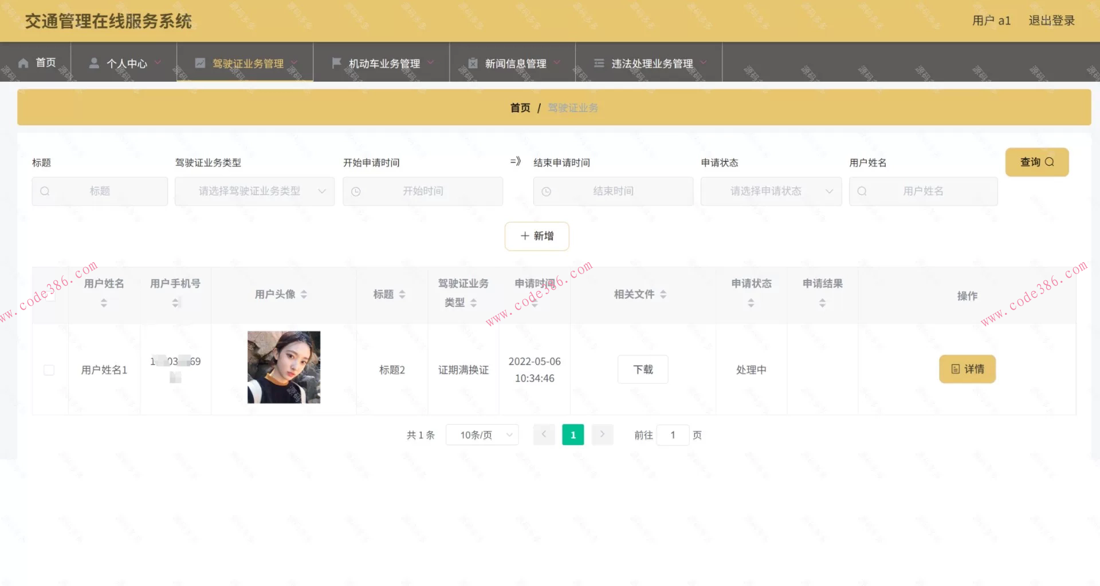Click the 用户 a1 account label
The height and width of the screenshot is (586, 1100).
click(x=991, y=21)
